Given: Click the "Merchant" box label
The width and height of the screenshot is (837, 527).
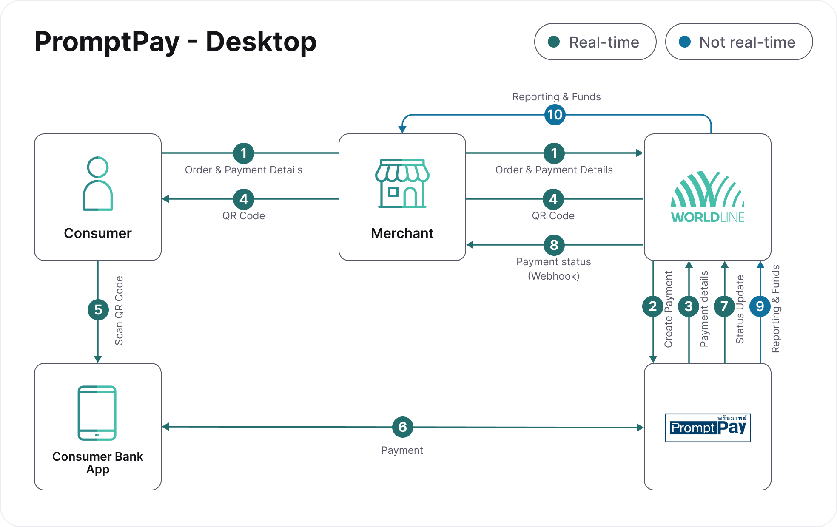Looking at the screenshot, I should coord(402,233).
